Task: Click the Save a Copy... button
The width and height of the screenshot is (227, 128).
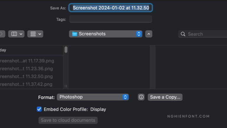Action: [x=165, y=97]
